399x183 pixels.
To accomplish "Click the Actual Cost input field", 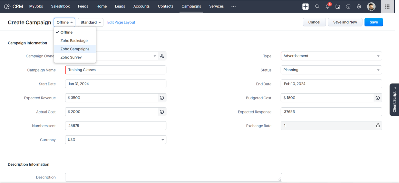I will (112, 112).
